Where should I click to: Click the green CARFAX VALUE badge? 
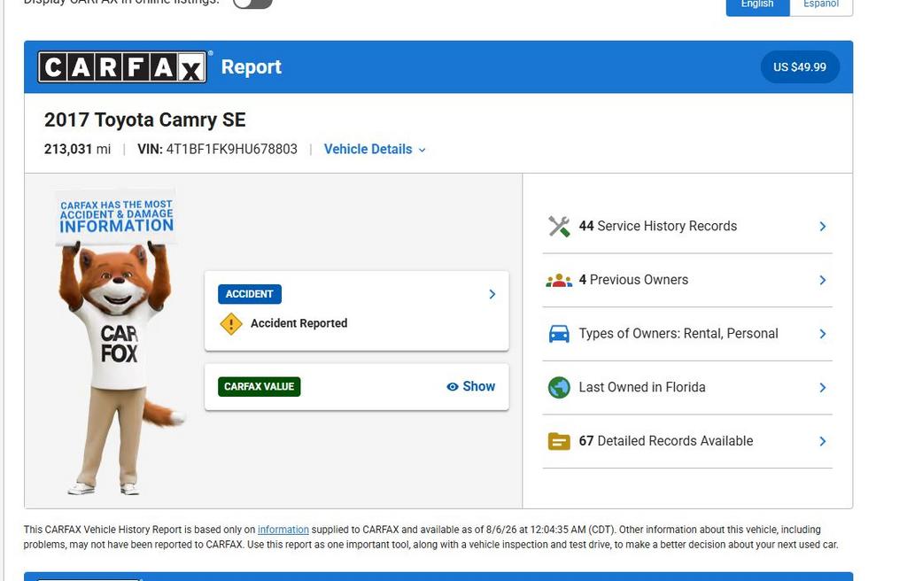click(x=260, y=386)
